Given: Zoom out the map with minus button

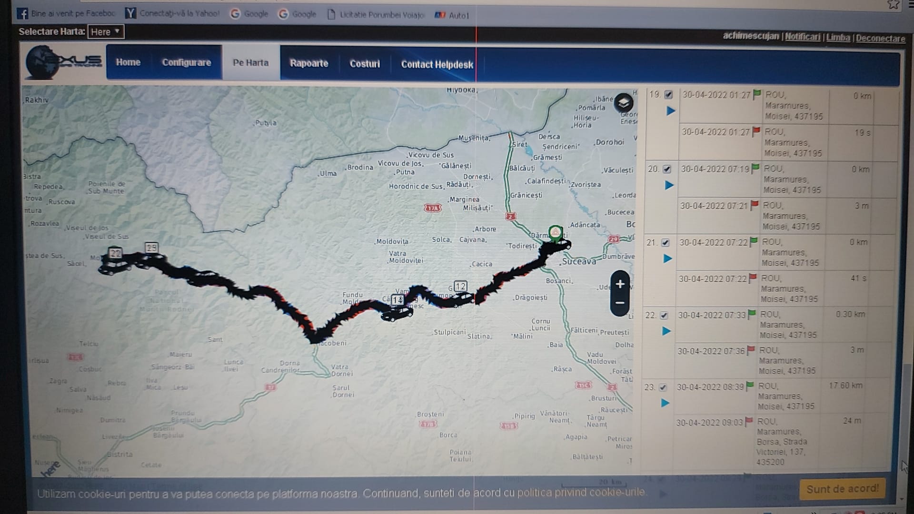Looking at the screenshot, I should [x=620, y=303].
